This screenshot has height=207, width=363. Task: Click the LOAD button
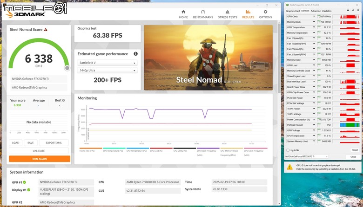15,143
